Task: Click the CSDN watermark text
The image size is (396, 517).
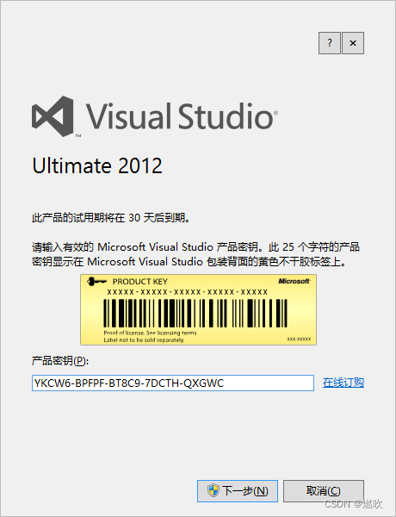Action: click(354, 504)
